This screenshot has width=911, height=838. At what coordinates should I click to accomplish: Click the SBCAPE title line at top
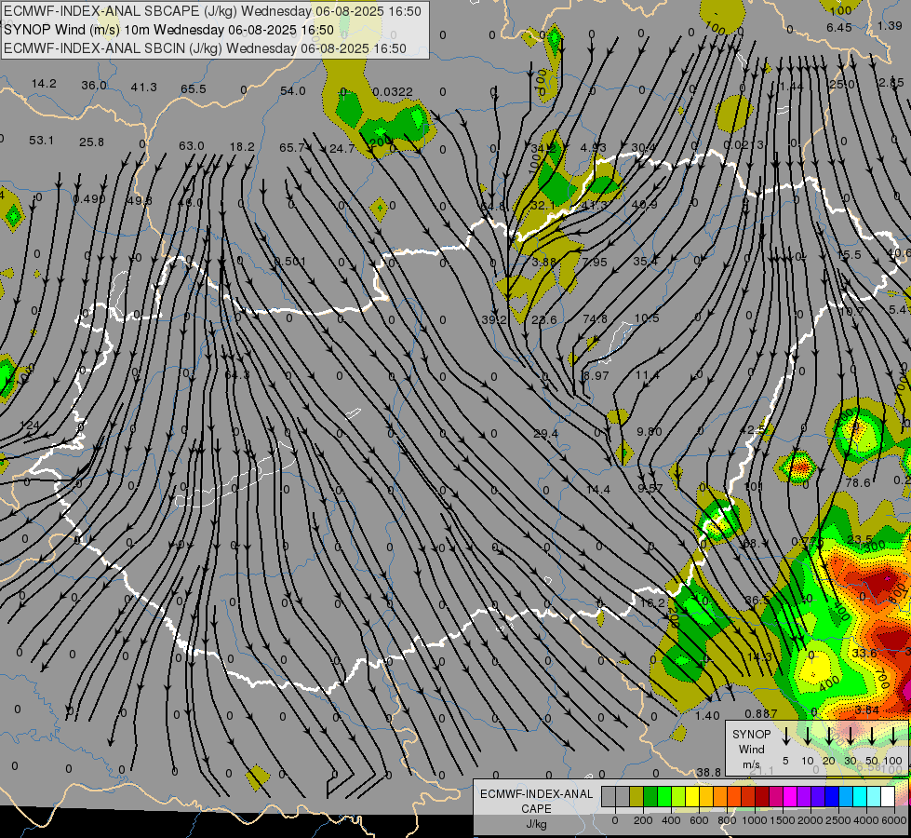[x=213, y=11]
